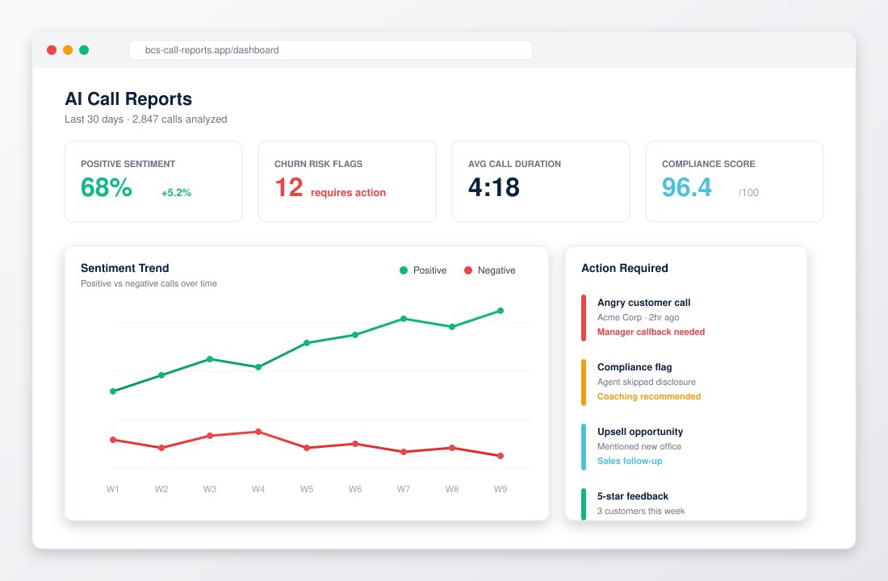Select the negative data point at W2
This screenshot has width=888, height=581.
click(161, 448)
